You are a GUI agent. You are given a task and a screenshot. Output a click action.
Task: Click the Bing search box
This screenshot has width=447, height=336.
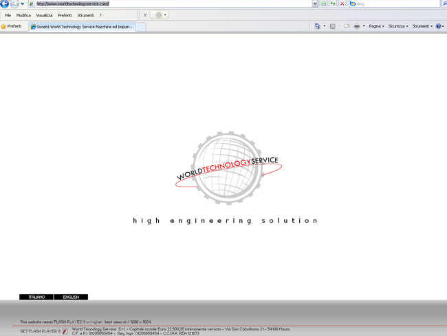pos(395,3)
